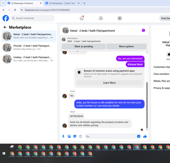This screenshot has height=163, width=170.
Task: Open the Groups icon in top navigation
Action: point(120,18)
